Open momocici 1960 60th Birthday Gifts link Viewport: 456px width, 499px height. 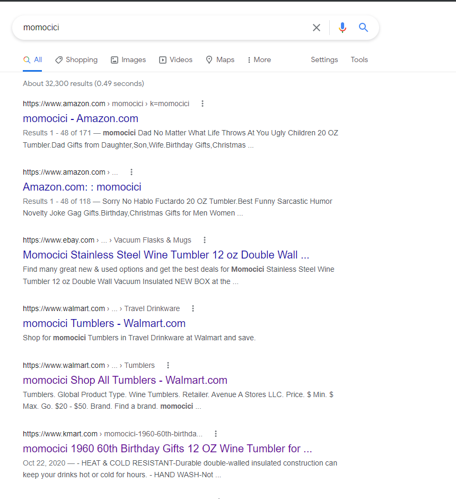click(167, 449)
